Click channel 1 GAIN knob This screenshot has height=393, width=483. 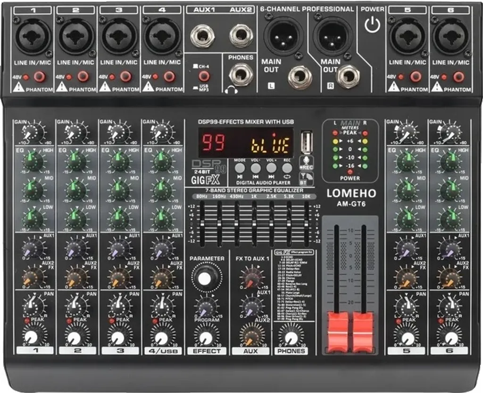click(x=32, y=133)
